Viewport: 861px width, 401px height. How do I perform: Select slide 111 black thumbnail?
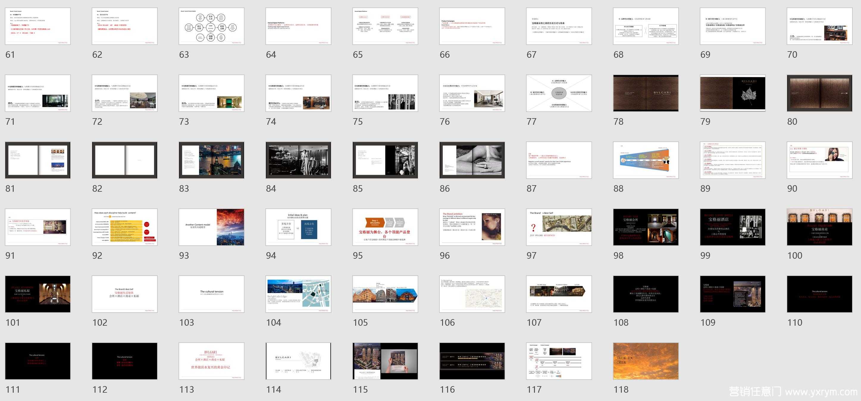click(x=38, y=361)
